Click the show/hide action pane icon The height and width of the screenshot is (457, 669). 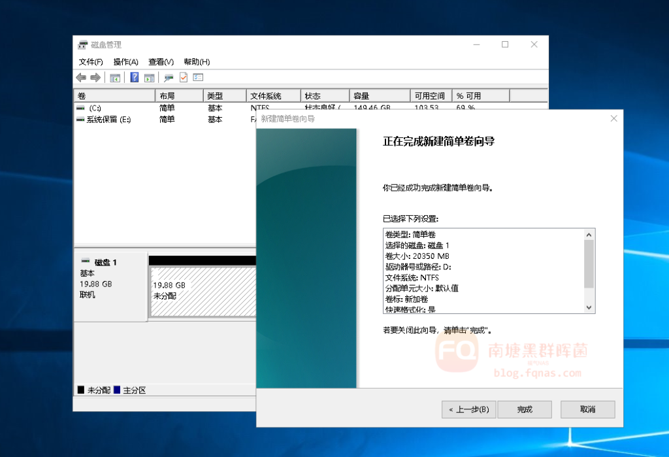tap(149, 78)
